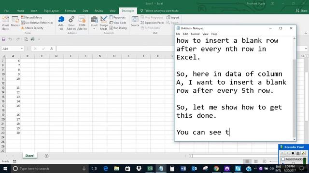Switch to the Data ribbon tab
Image resolution: width=309 pixels, height=173 pixels.
point(85,11)
